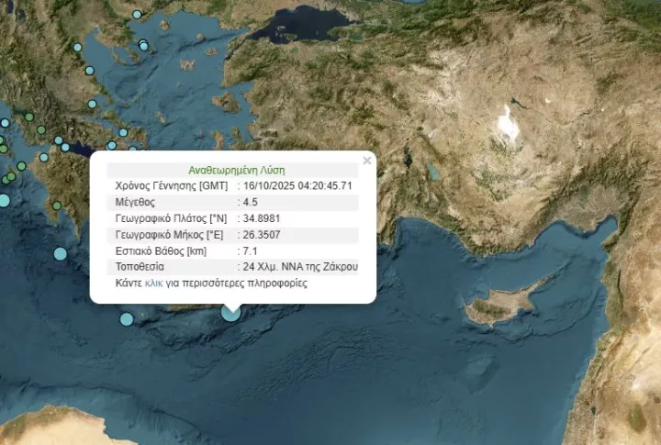Click the focal depth value 7.1

point(250,250)
